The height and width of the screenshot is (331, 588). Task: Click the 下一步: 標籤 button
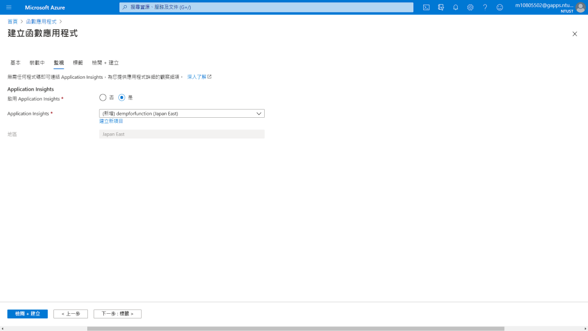(x=117, y=314)
